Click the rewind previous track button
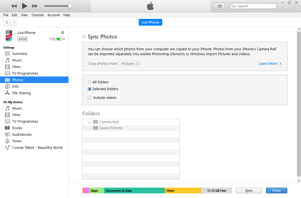This screenshot has width=301, height=198. [x=14, y=6]
